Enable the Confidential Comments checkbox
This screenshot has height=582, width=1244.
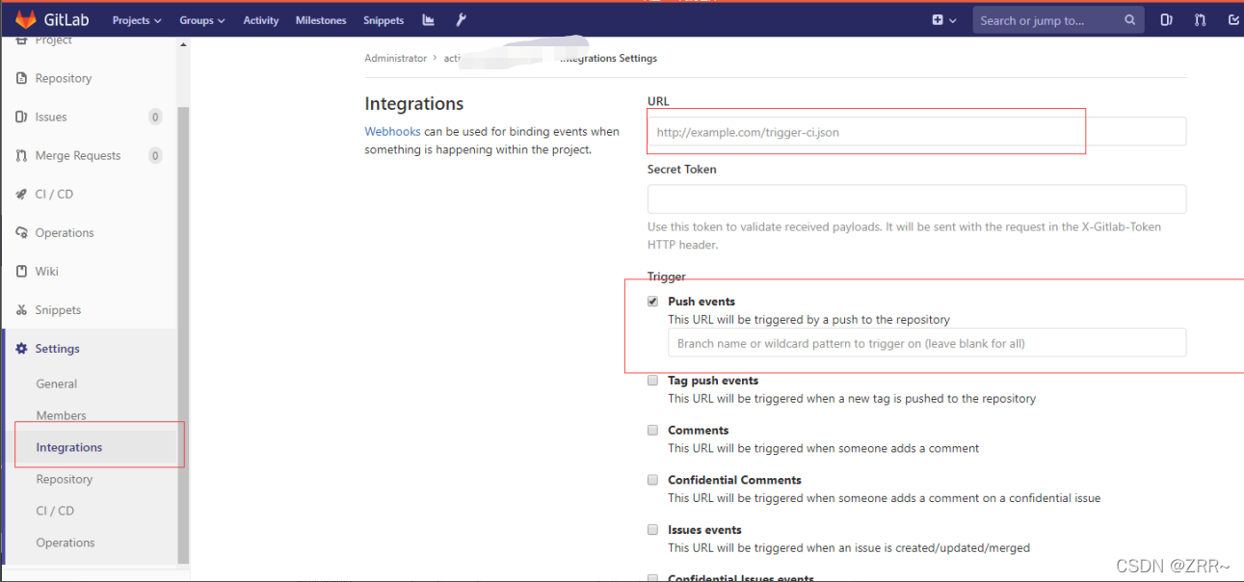click(653, 480)
